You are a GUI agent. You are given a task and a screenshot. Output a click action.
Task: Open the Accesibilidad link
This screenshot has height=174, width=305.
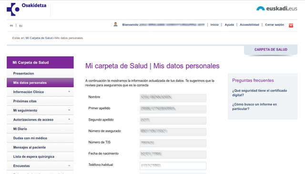click(249, 25)
